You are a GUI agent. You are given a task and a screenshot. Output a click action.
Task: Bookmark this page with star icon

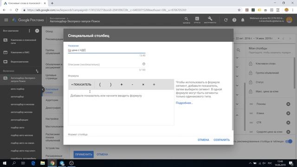tap(239, 10)
